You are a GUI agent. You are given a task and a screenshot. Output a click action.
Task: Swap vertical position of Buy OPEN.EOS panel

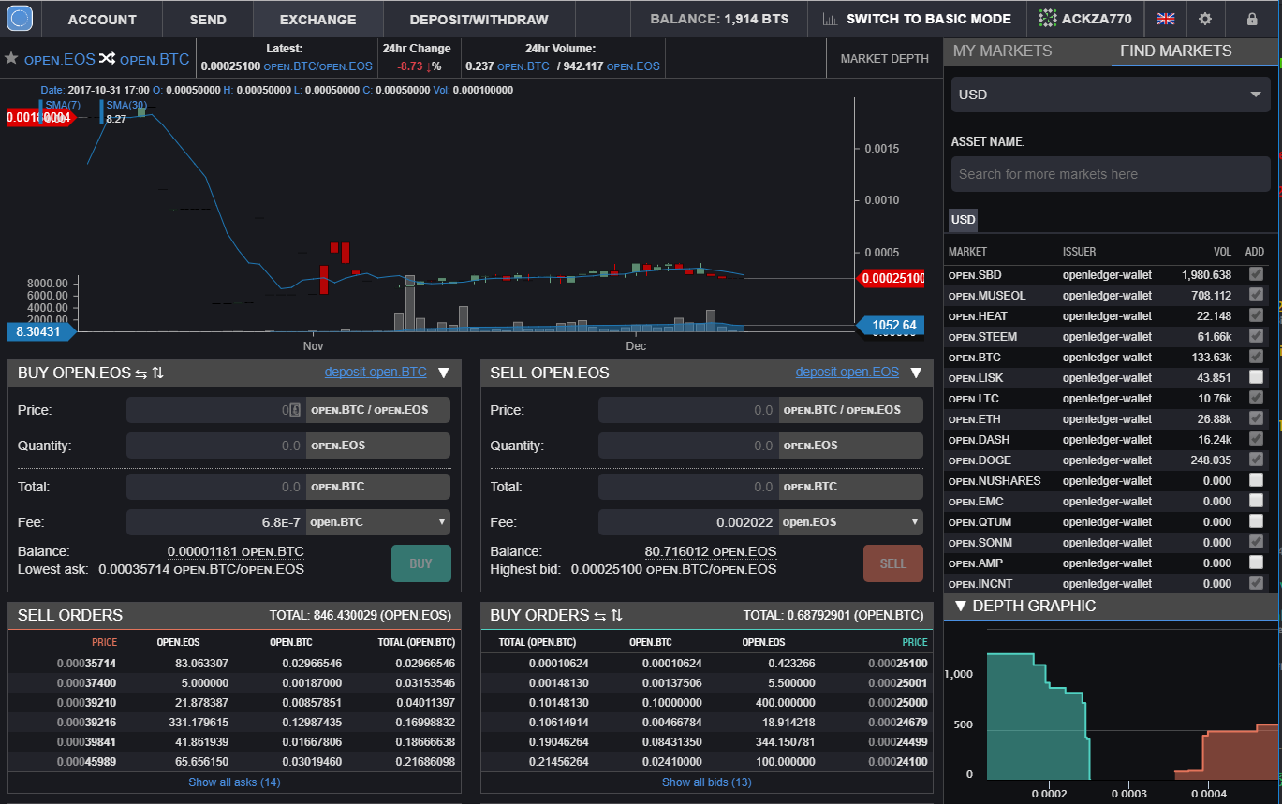[157, 373]
